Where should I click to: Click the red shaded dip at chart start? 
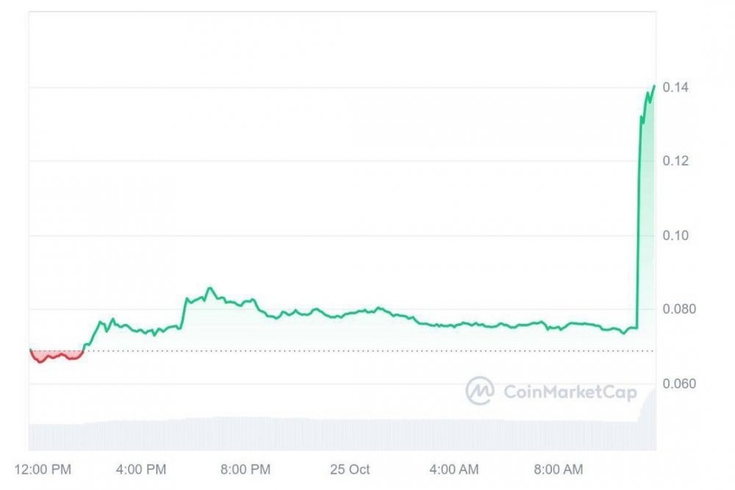(53, 356)
